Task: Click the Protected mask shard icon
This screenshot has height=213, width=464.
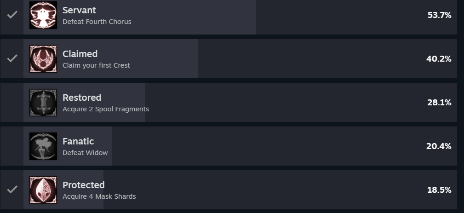Action: coord(43,190)
